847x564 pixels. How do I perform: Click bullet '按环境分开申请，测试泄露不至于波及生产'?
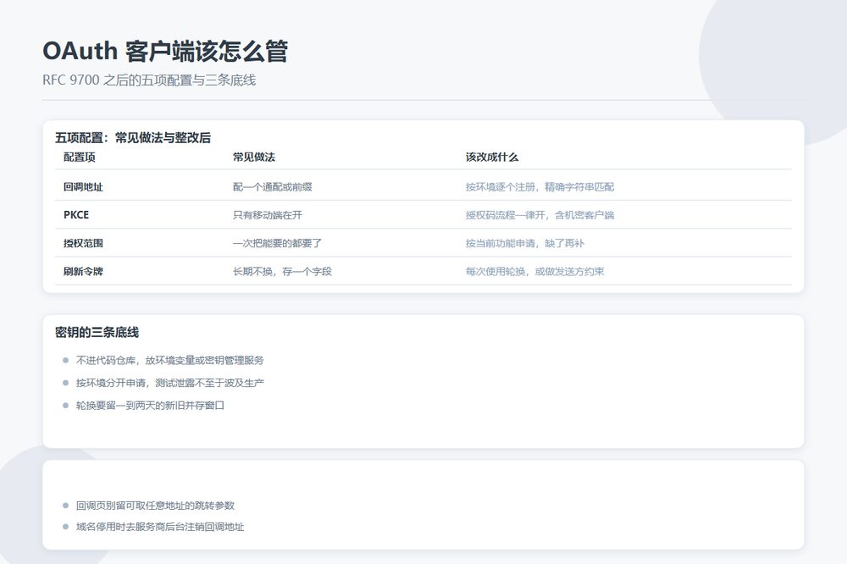click(169, 383)
